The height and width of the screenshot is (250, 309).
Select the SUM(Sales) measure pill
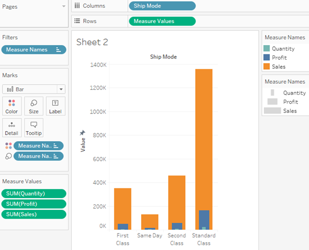[x=34, y=214]
